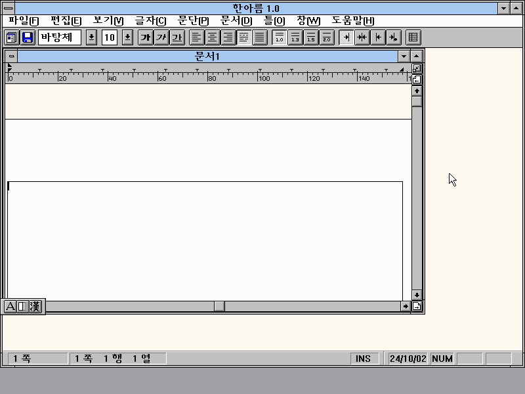Open the 창(W) menu
Screen dimensions: 525x394
point(308,21)
